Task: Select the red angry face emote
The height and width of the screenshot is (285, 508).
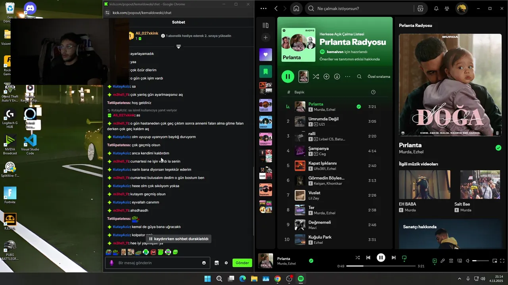Action: coord(153,252)
